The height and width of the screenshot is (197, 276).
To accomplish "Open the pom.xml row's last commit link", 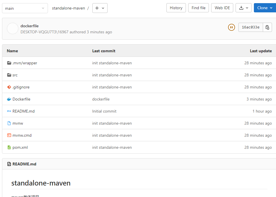I will pyautogui.click(x=112, y=147).
